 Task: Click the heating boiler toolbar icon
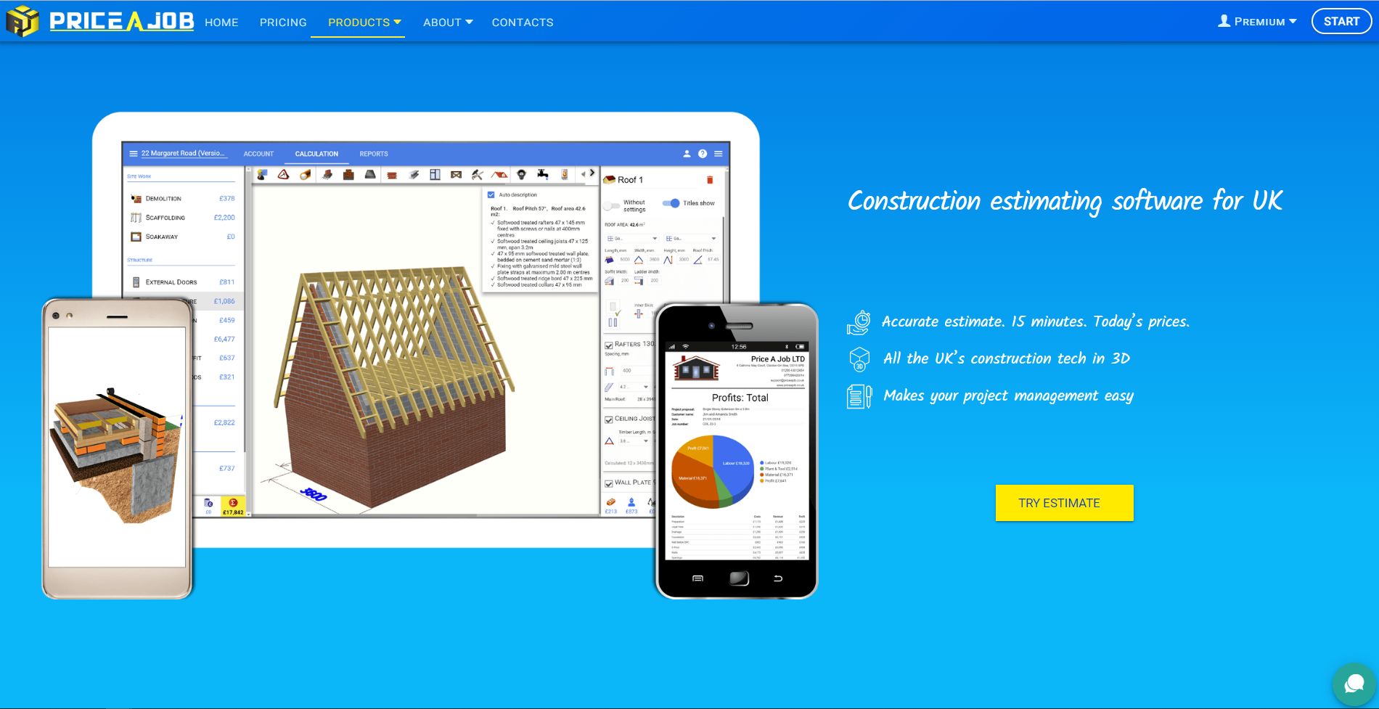564,174
